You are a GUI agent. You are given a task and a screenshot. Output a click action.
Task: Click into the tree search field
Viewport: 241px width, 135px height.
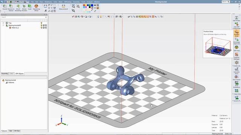tap(23, 17)
